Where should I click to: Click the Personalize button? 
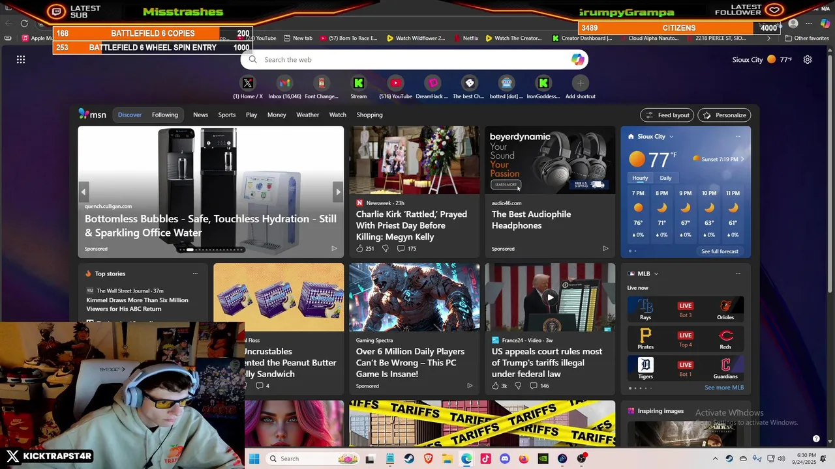pos(724,115)
